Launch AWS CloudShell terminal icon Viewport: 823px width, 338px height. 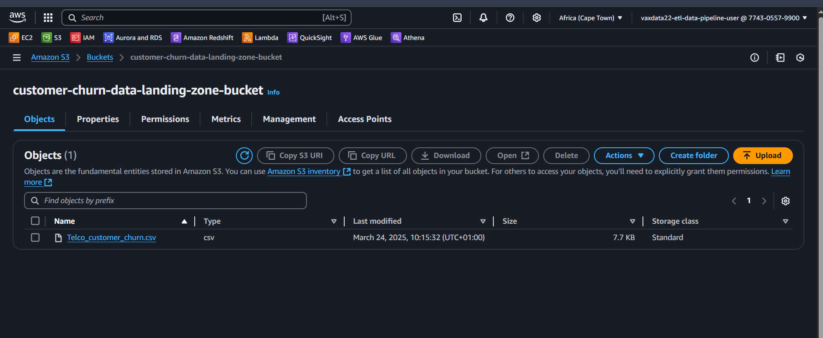coord(457,18)
